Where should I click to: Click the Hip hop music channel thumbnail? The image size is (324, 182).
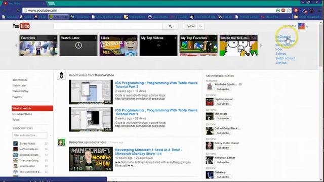point(210,102)
